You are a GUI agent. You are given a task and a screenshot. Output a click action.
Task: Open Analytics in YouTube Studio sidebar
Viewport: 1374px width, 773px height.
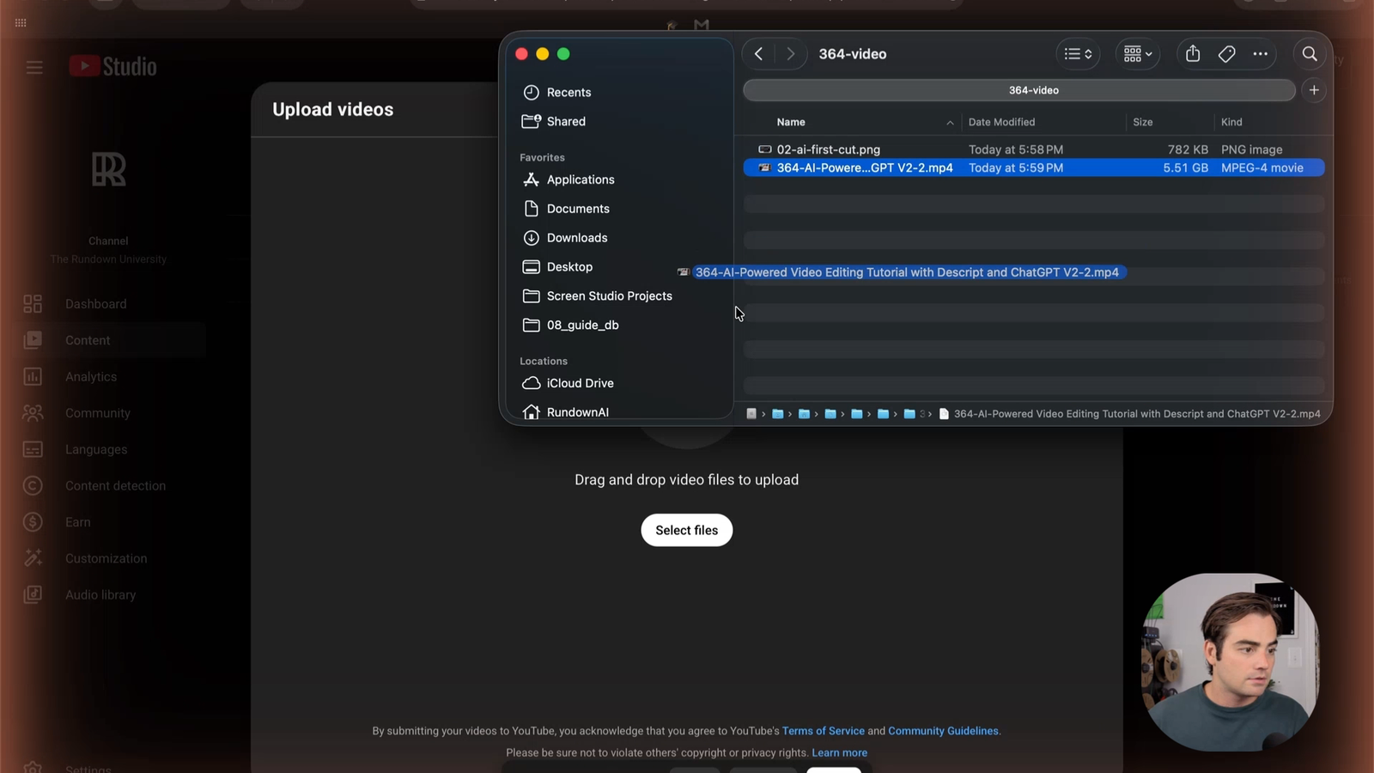tap(91, 377)
